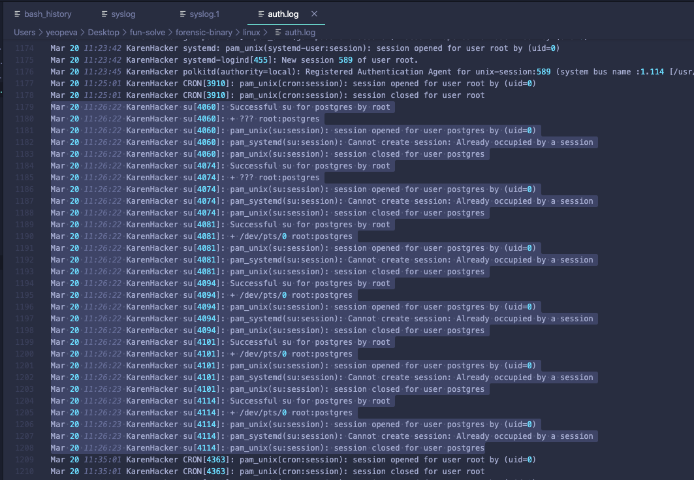The height and width of the screenshot is (480, 694).
Task: Expand breadcrumb chevron after Users
Action: pyautogui.click(x=40, y=32)
